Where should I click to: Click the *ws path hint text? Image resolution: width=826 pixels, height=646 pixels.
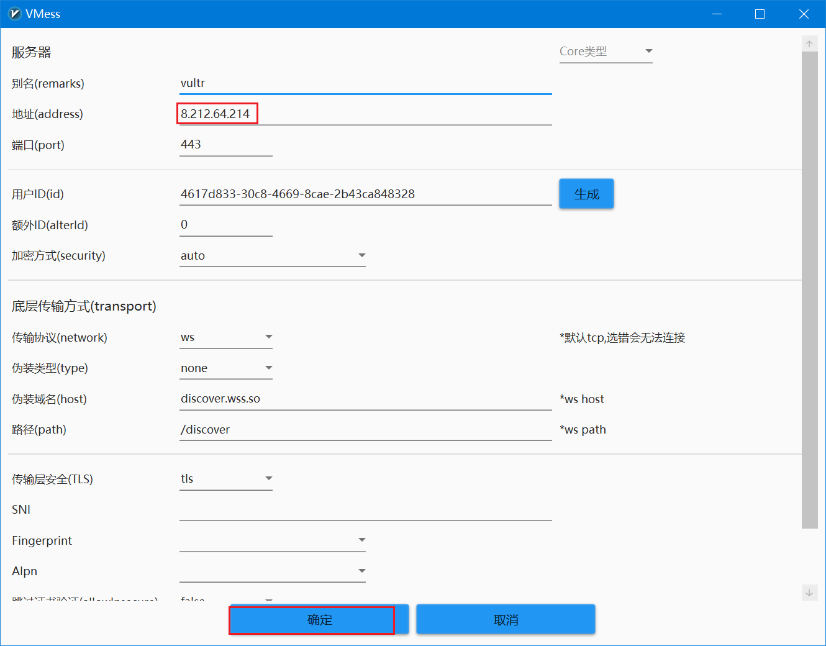(x=583, y=429)
